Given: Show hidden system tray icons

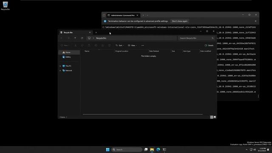Looking at the screenshot, I should point(246,150).
